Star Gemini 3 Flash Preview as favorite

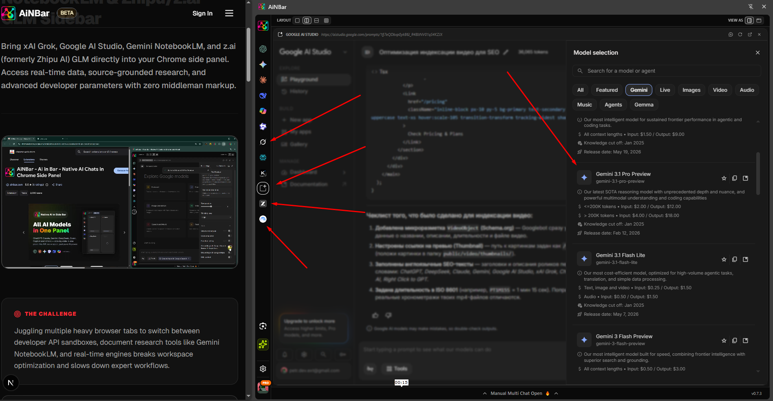(724, 341)
